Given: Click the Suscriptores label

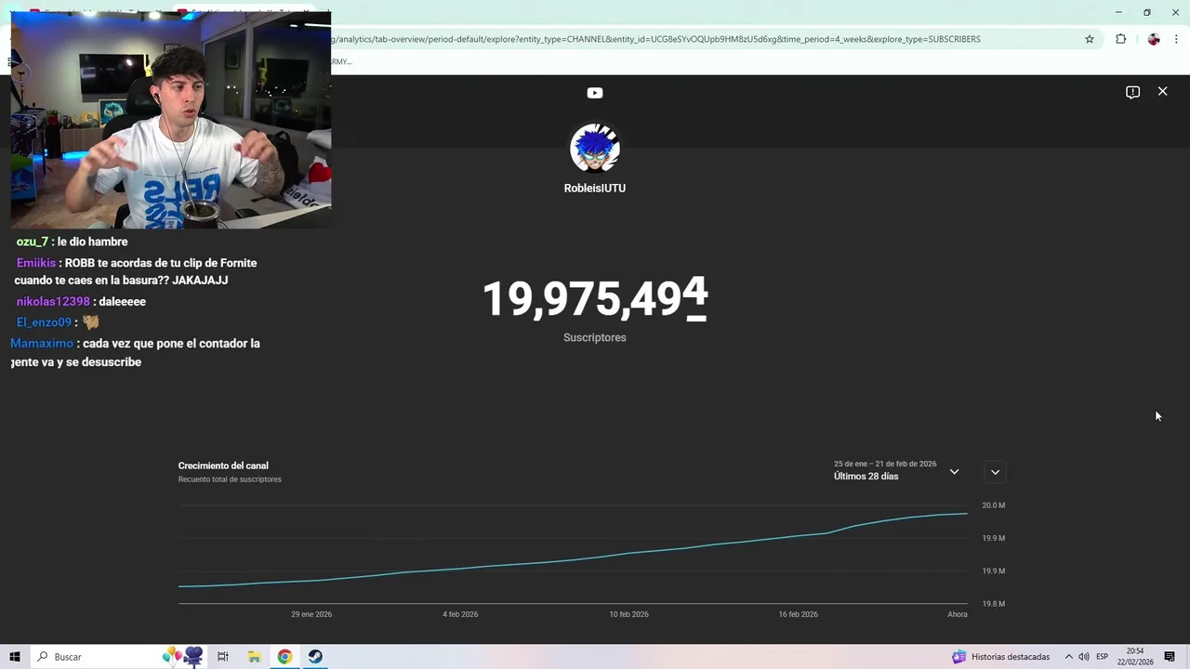Looking at the screenshot, I should tap(595, 337).
